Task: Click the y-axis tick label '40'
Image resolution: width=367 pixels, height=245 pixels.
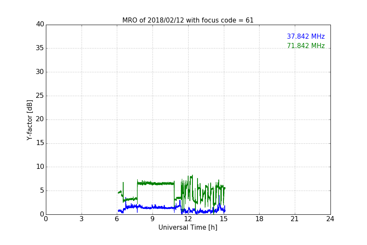Action: pyautogui.click(x=40, y=24)
